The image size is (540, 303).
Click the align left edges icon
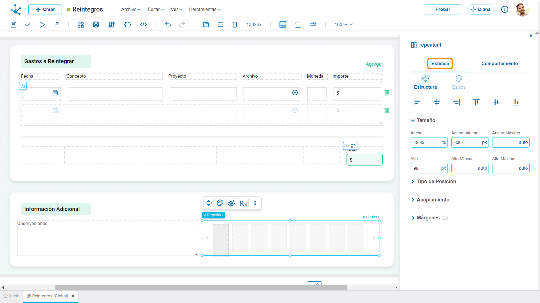(x=417, y=102)
